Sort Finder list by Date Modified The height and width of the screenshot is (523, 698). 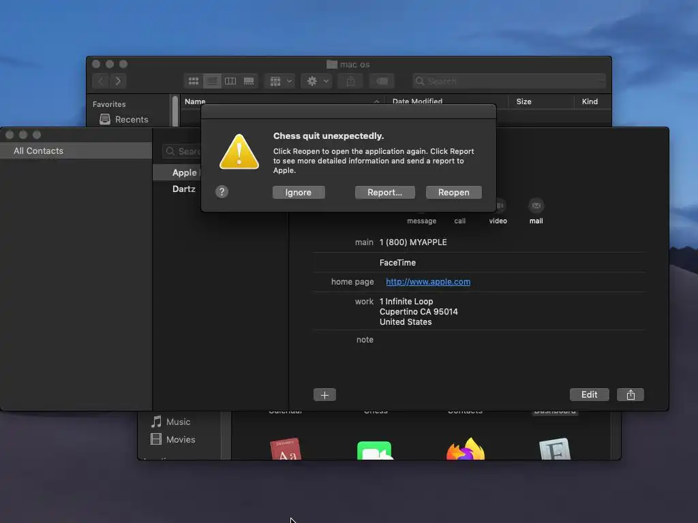coord(418,101)
